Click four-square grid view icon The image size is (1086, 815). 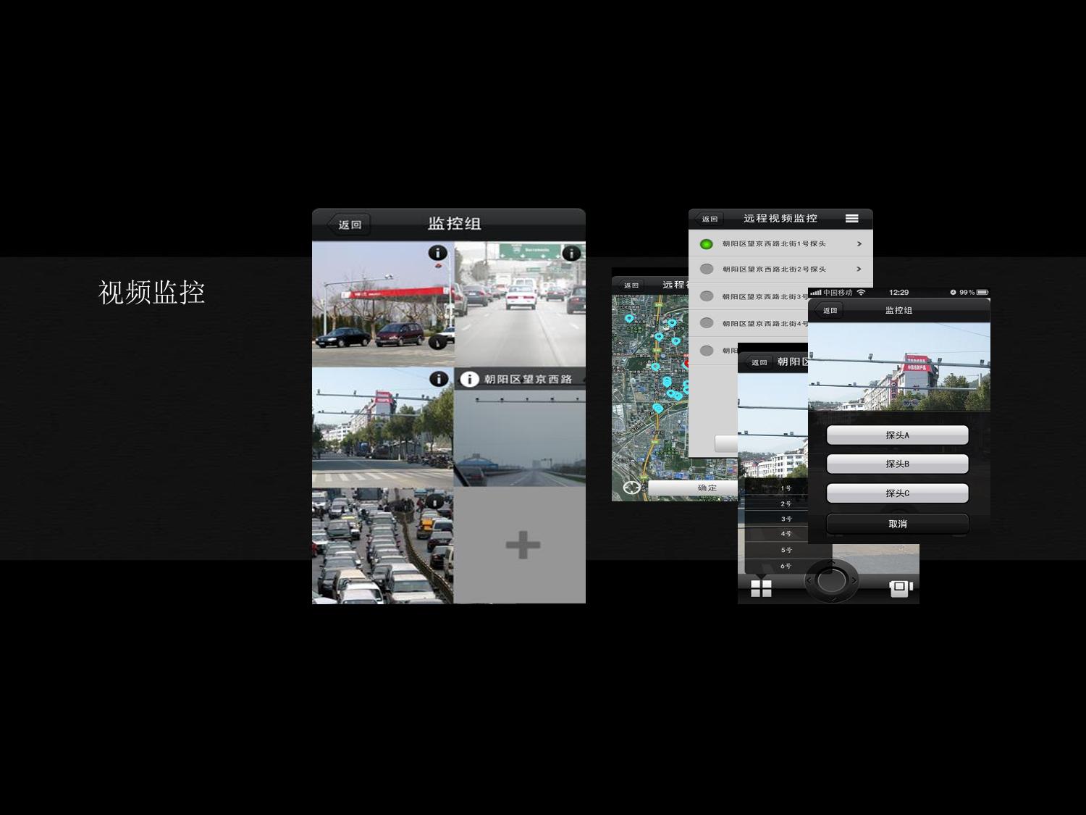[761, 588]
